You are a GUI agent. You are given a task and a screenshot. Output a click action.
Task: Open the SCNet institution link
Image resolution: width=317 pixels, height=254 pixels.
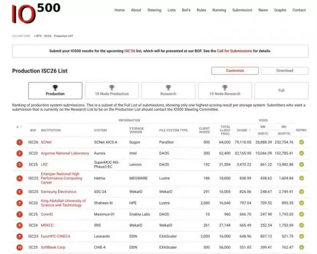[46, 142]
